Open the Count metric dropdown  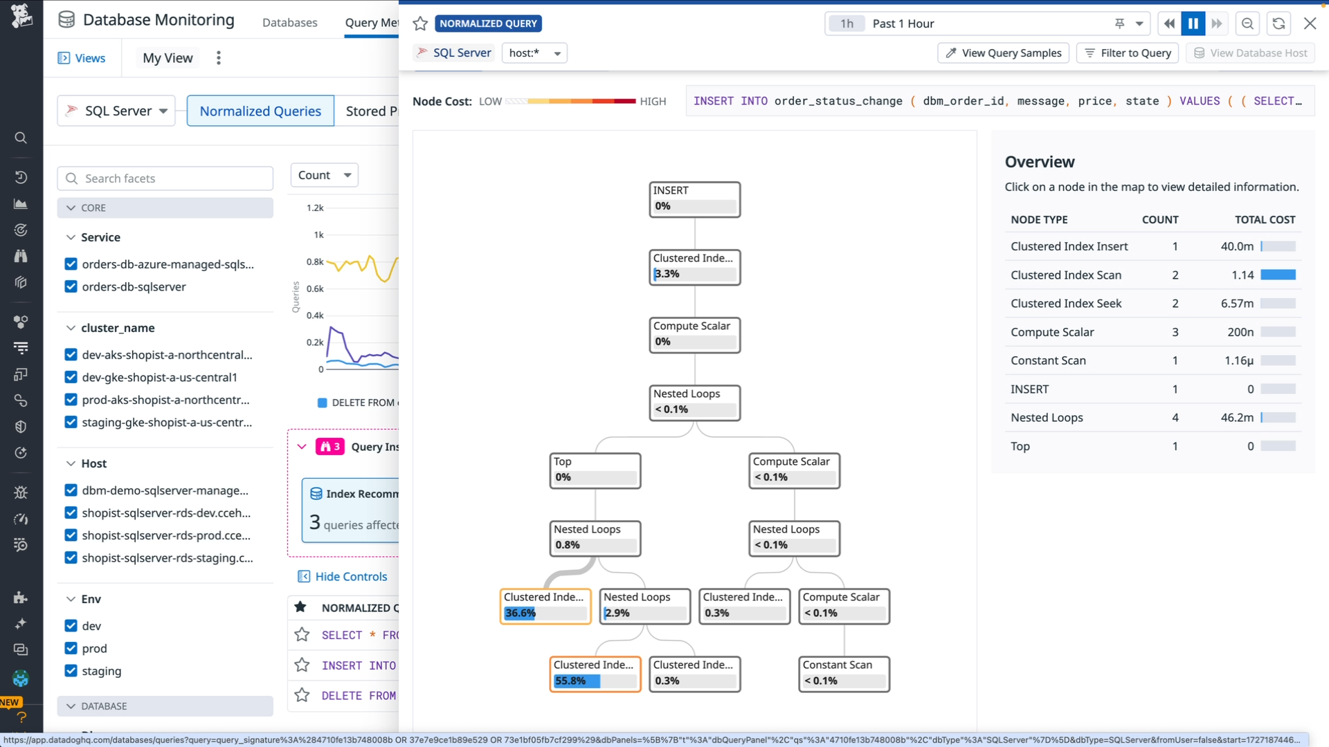[324, 175]
